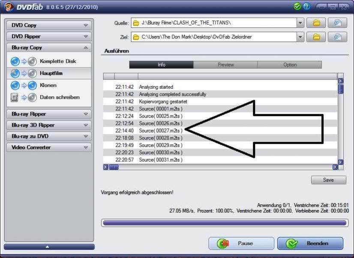Click the Beenden button
The image size is (354, 258).
tap(310, 243)
